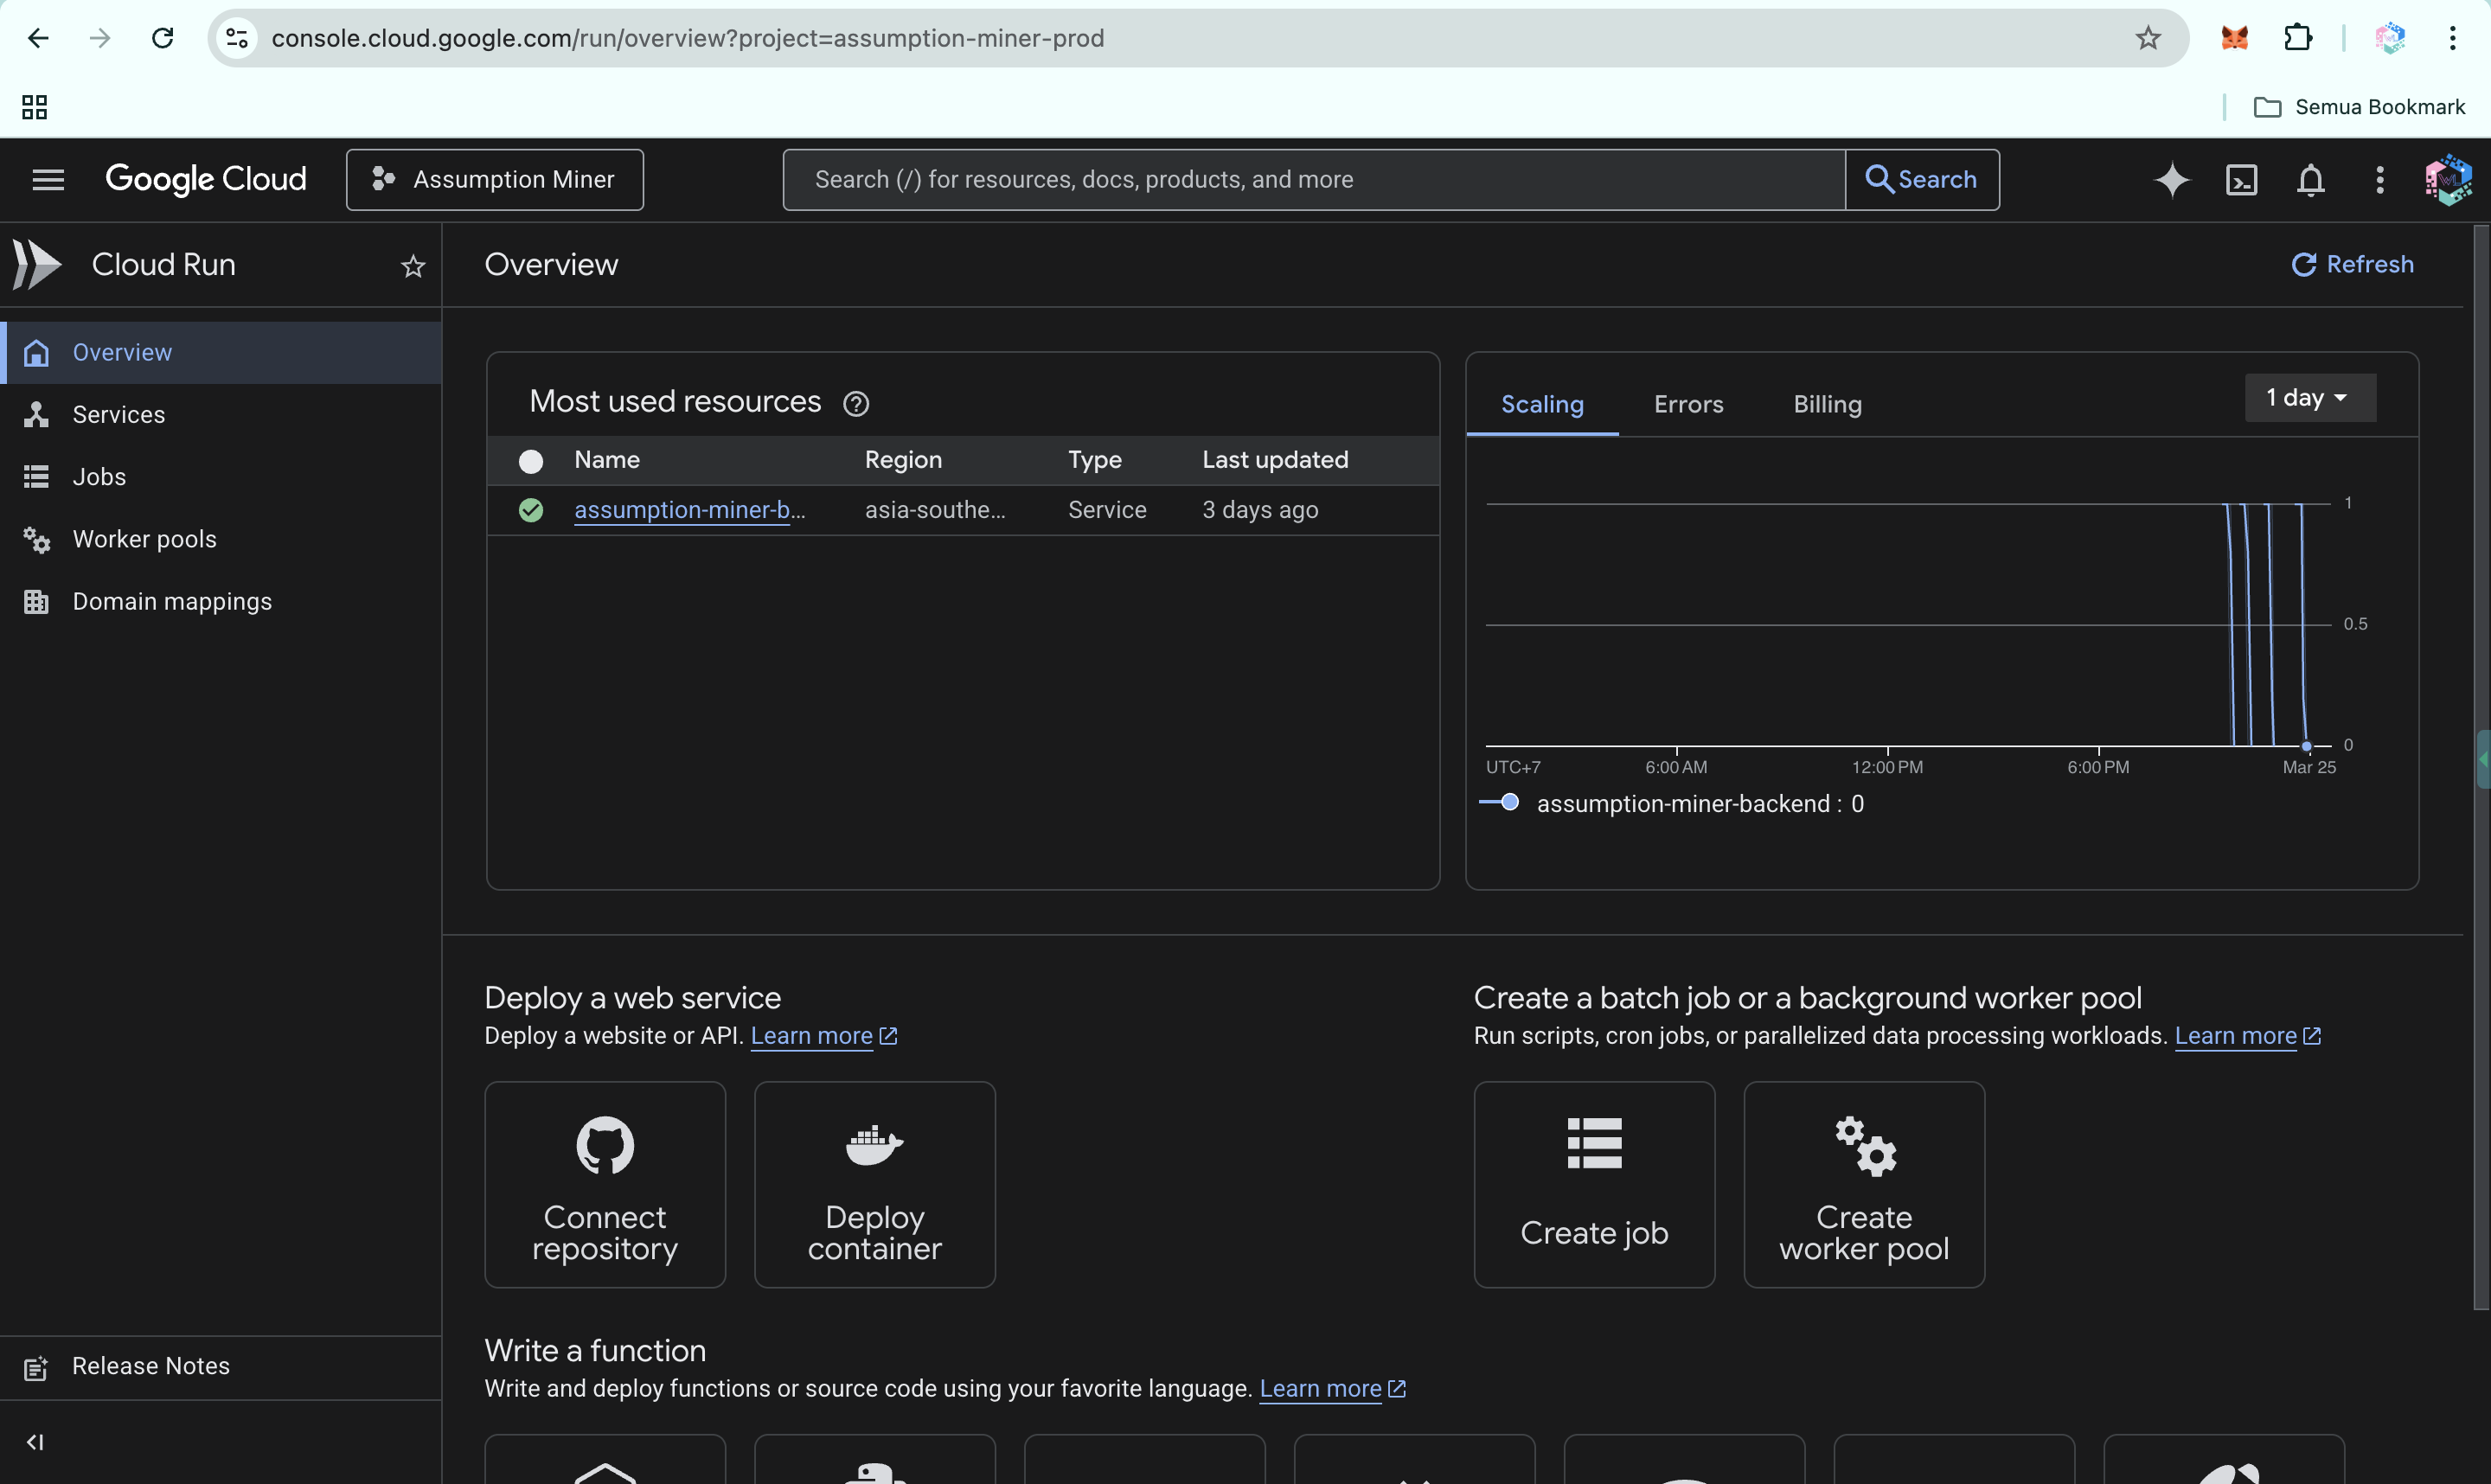
Task: Open Services in the sidebar
Action: point(119,414)
